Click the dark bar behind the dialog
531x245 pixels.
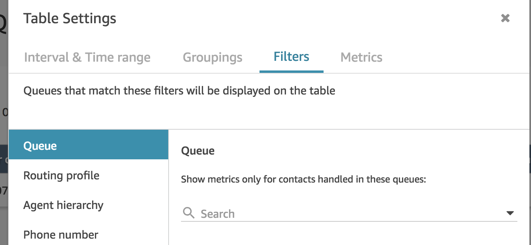[4, 159]
